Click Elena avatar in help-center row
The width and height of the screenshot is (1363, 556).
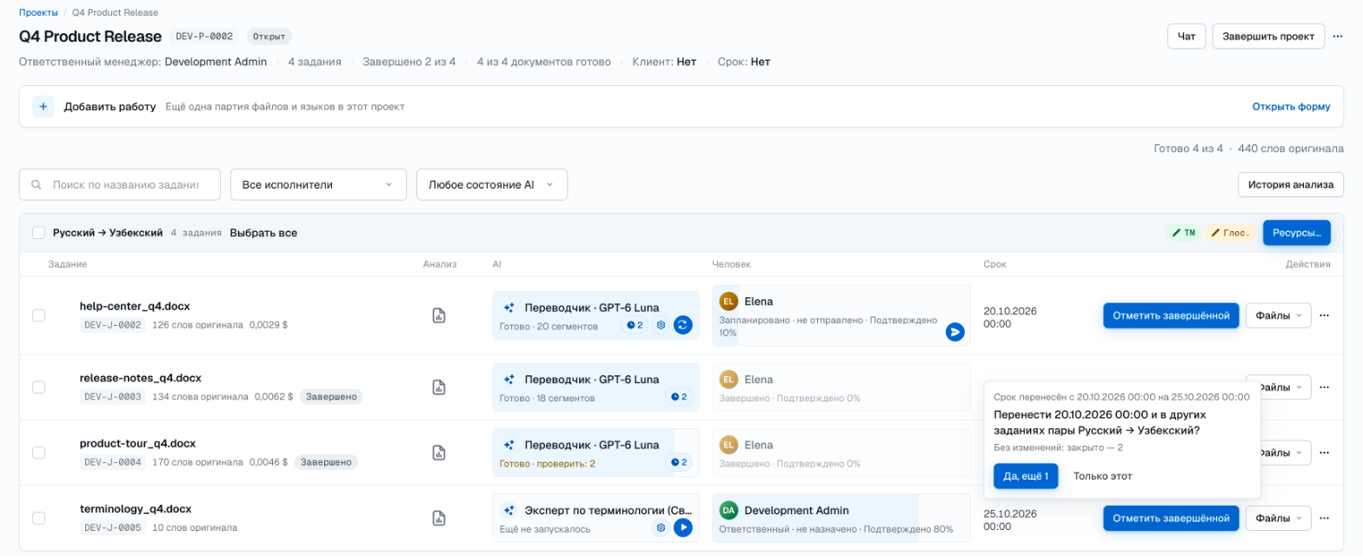tap(728, 301)
